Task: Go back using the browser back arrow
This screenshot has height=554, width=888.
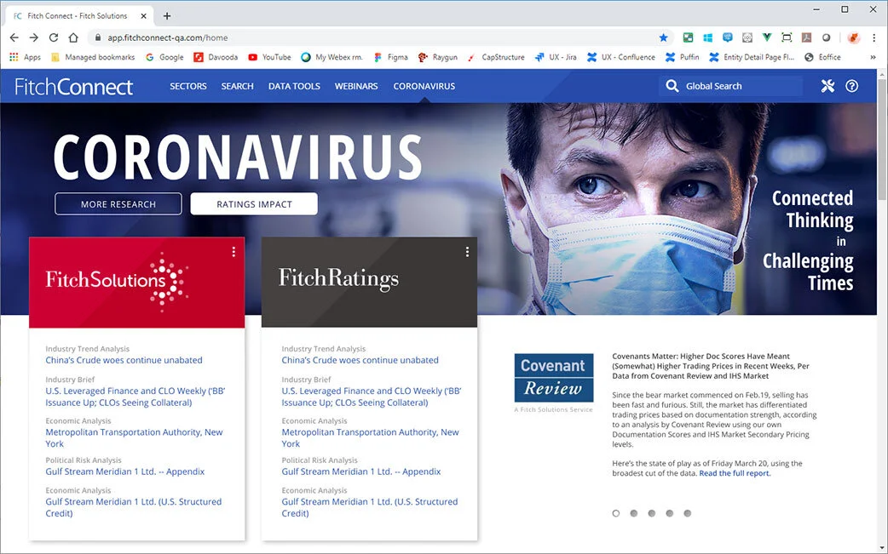Action: point(14,37)
